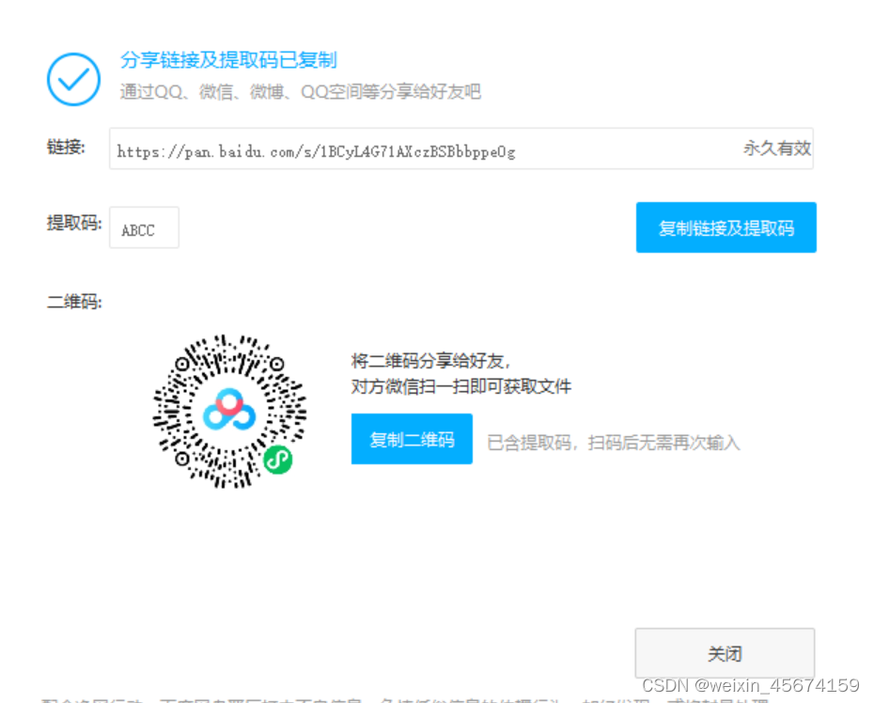Click the 对方微信扫一扫即可获取文件 text
The width and height of the screenshot is (874, 703).
(461, 386)
